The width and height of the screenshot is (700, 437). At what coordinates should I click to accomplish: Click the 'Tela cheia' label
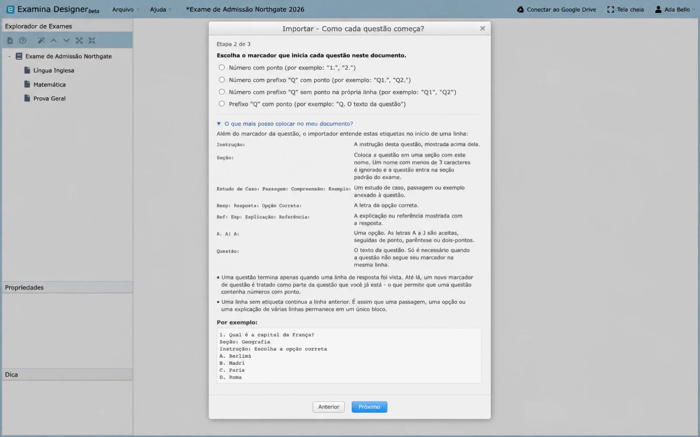pyautogui.click(x=630, y=10)
